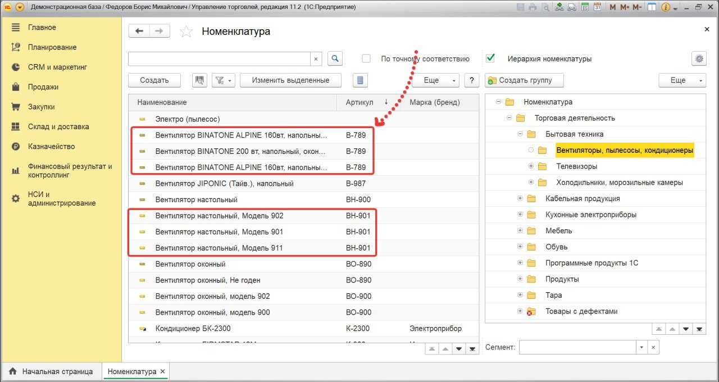This screenshot has width=719, height=382.
Task: Click the M- memory subtract button
Action: click(637, 7)
